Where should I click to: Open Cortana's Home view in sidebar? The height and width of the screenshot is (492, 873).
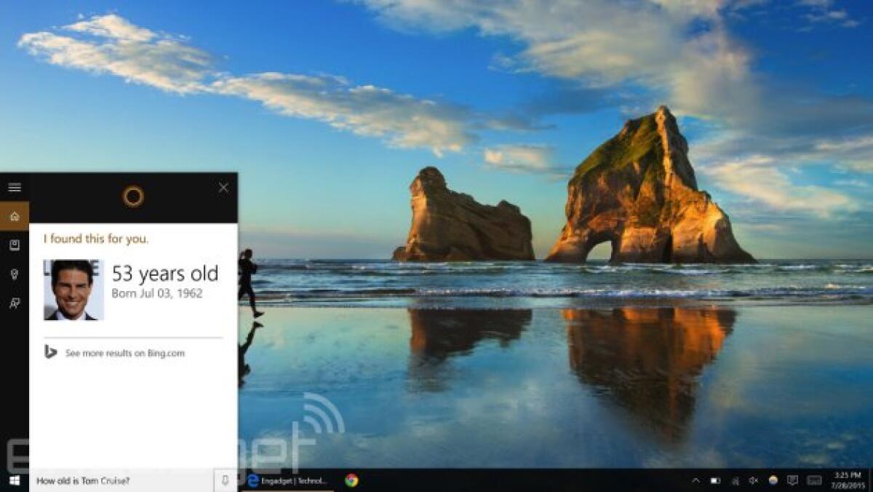(x=13, y=214)
